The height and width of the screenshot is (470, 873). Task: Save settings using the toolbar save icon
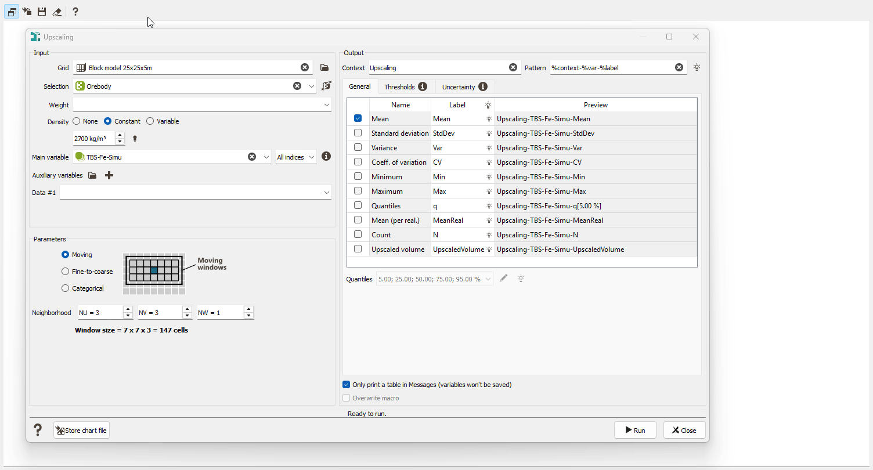(41, 11)
